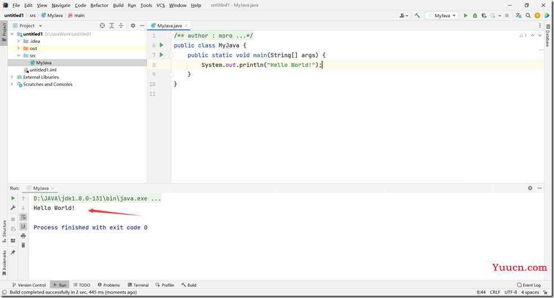Viewport: 554px width, 298px height.
Task: Open the Event Log
Action: [529, 285]
